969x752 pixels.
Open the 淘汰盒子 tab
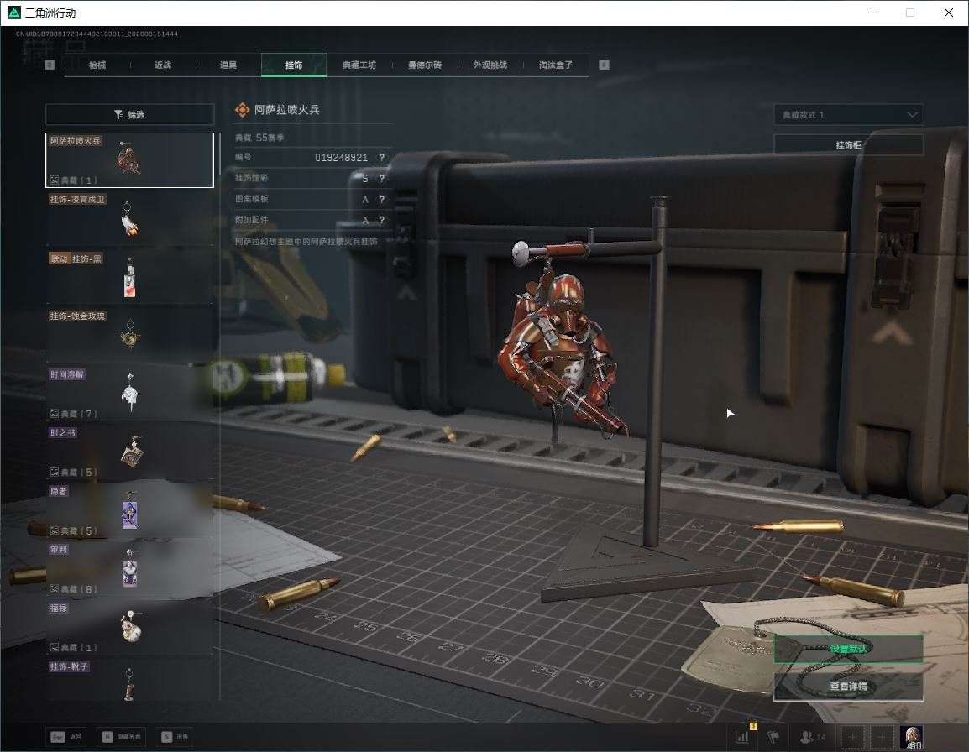click(556, 65)
